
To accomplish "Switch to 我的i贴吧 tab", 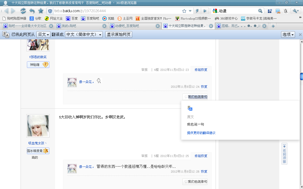I will [x=81, y=26].
